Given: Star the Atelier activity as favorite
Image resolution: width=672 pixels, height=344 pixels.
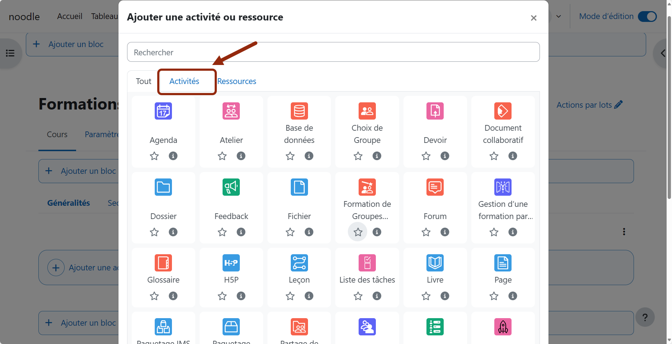Looking at the screenshot, I should pyautogui.click(x=222, y=156).
